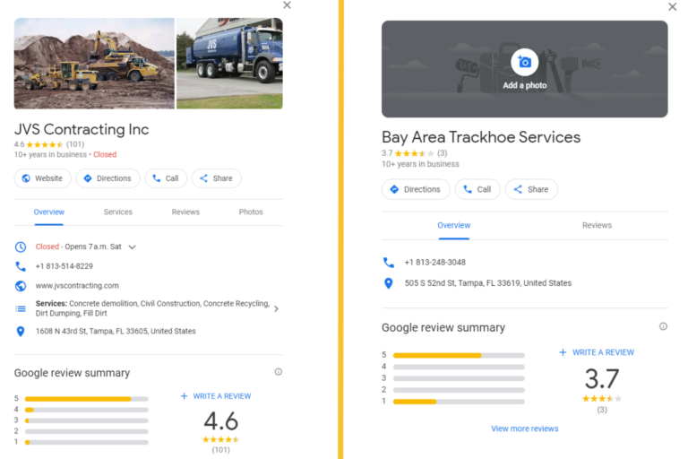Close the JVS Contracting Inc panel
Viewport: 688px width, 459px height.
[x=287, y=5]
